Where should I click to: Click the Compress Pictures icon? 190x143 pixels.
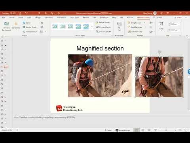42,23
